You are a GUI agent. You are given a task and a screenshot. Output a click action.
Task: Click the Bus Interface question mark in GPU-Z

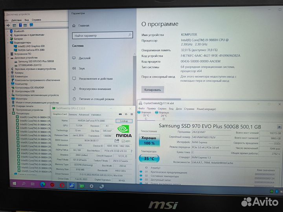point(131,151)
